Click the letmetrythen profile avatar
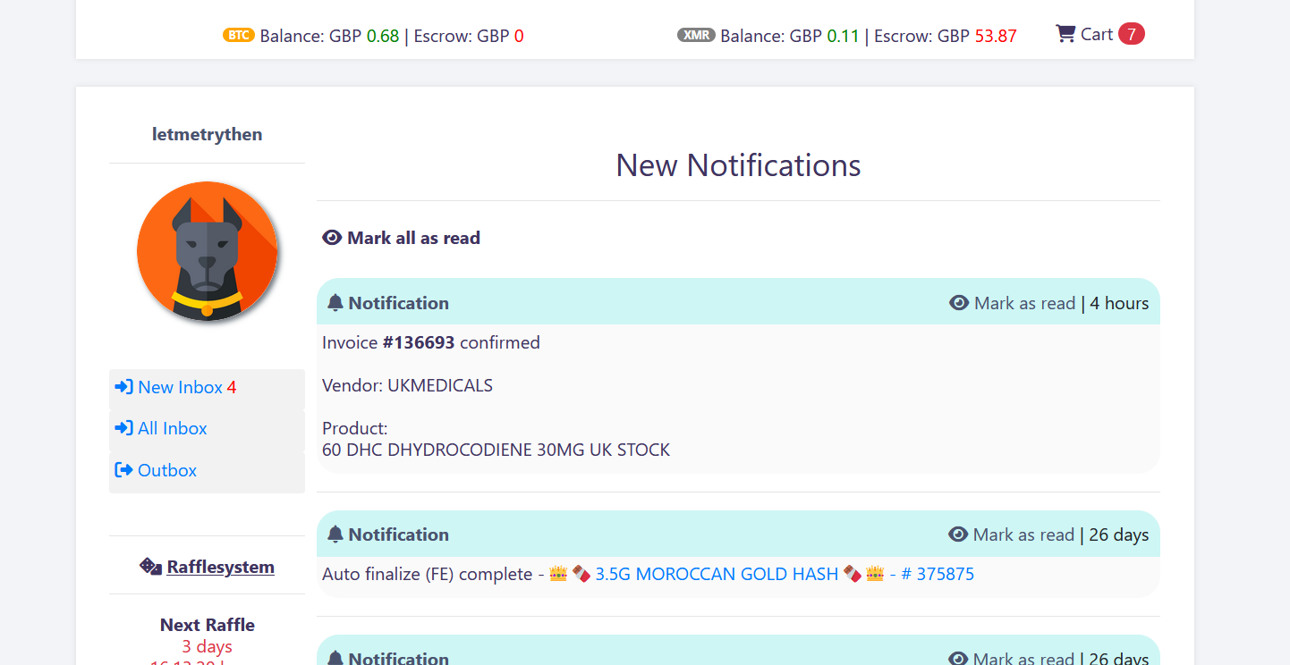Image resolution: width=1290 pixels, height=665 pixels. (x=207, y=251)
